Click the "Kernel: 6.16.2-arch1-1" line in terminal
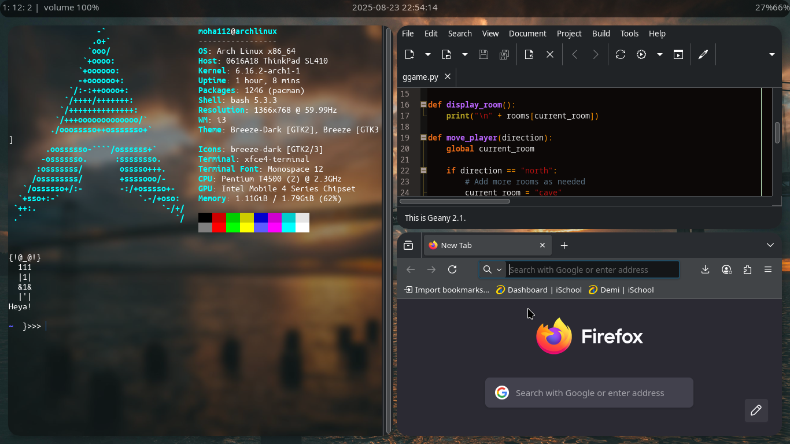790x444 pixels. point(249,71)
